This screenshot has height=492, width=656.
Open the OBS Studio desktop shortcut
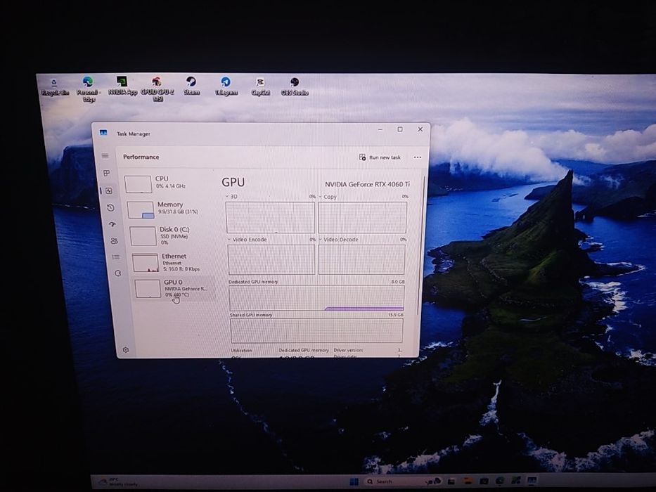pyautogui.click(x=295, y=86)
